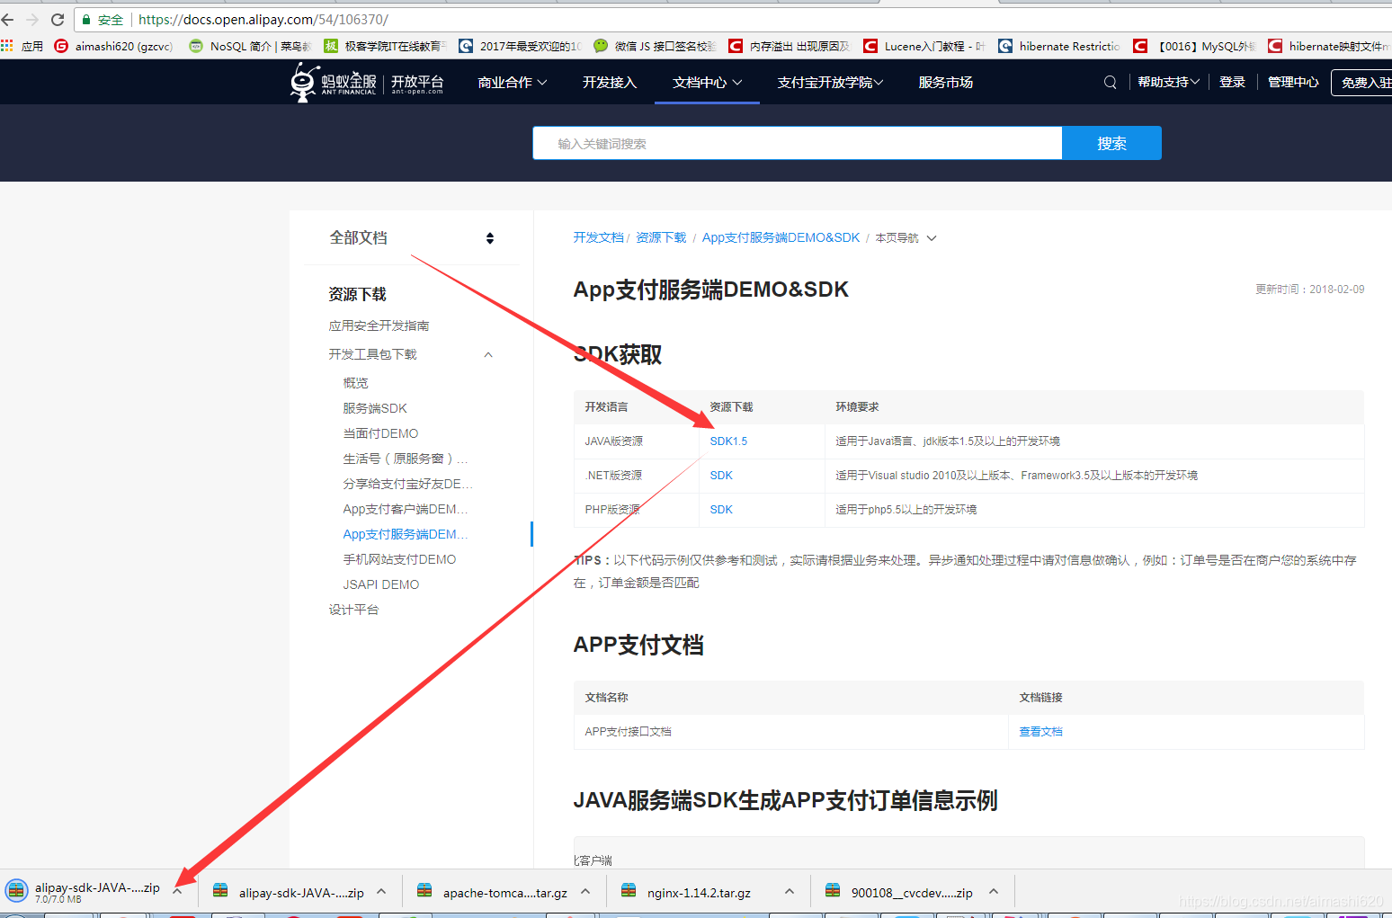Image resolution: width=1392 pixels, height=918 pixels.
Task: Open the 【0016】MySQL bookmark
Action: click(1194, 46)
